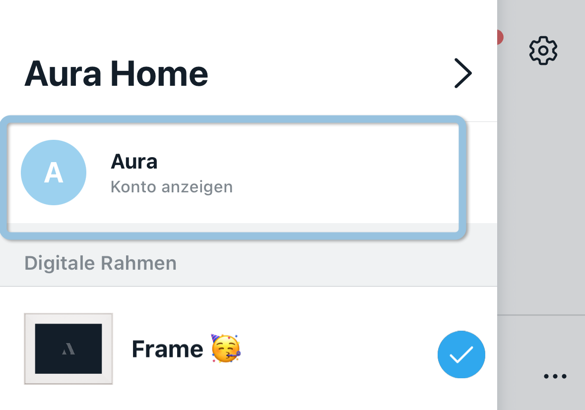
Task: Expand Aura Home with the right chevron
Action: pyautogui.click(x=462, y=74)
